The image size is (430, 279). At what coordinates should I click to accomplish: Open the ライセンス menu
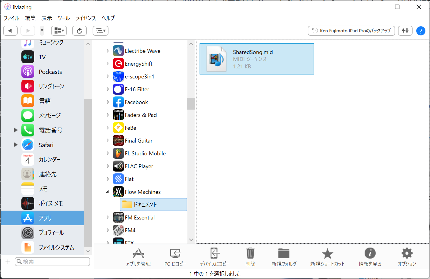(86, 18)
